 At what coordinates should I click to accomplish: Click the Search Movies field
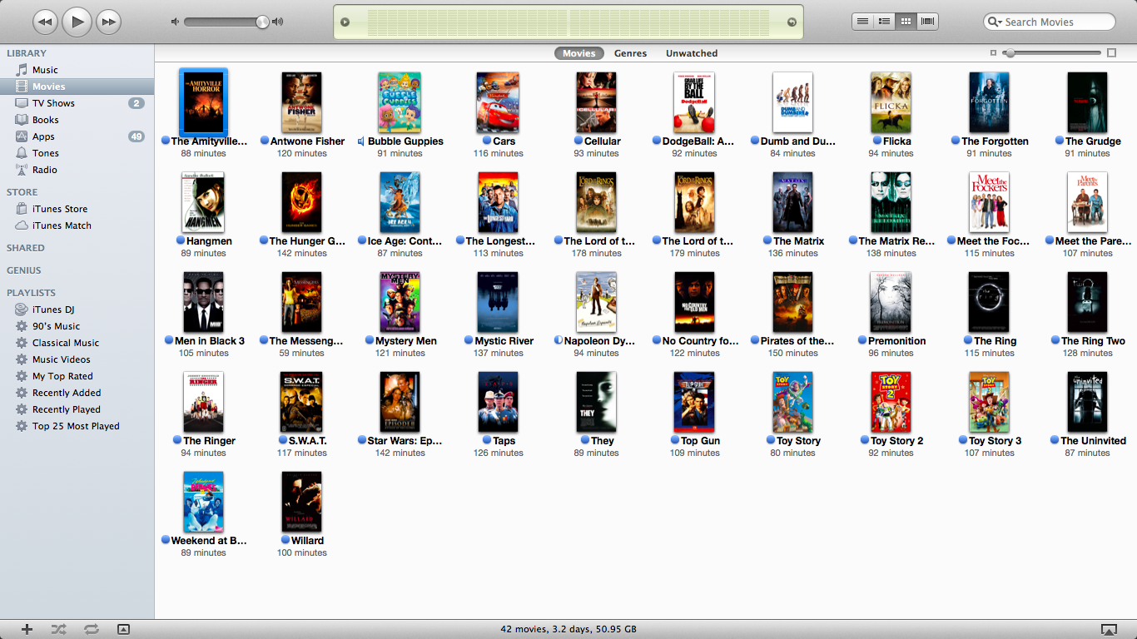(1049, 22)
